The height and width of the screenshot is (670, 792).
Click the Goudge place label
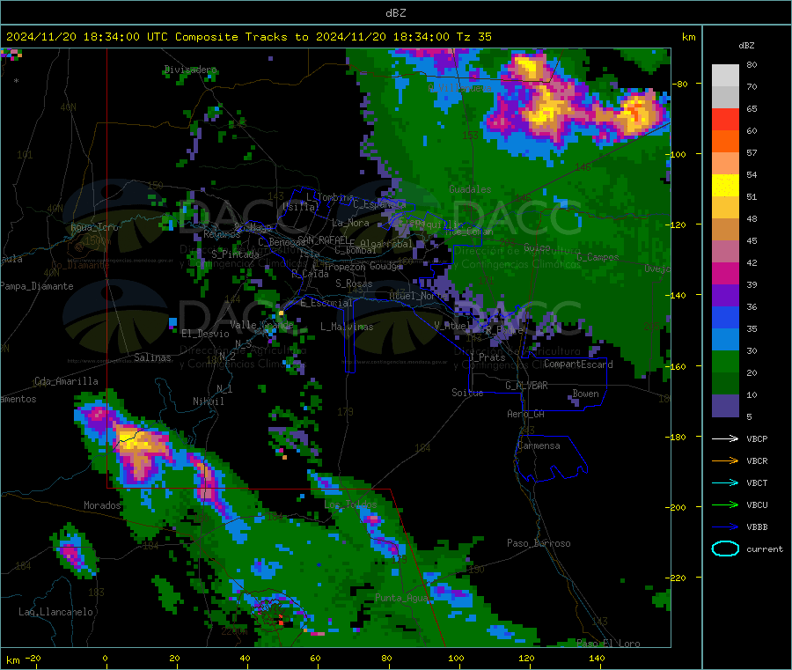(x=385, y=266)
